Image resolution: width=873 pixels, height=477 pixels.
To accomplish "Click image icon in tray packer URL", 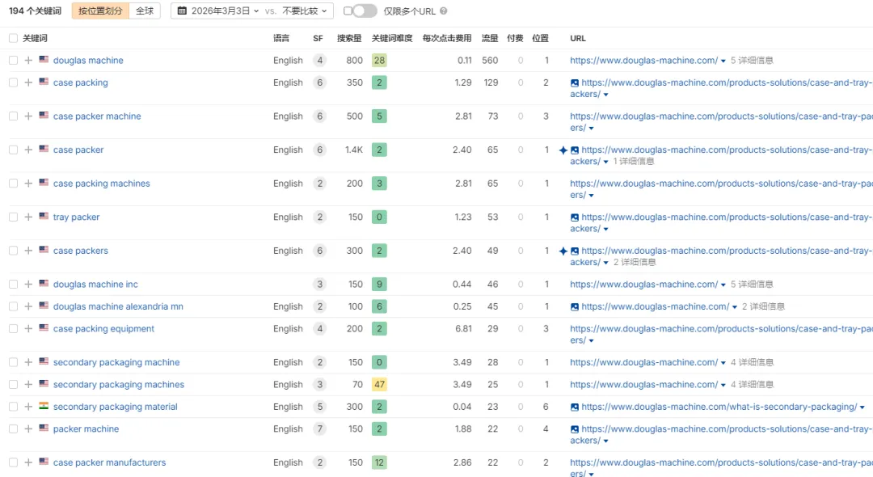I will 575,217.
